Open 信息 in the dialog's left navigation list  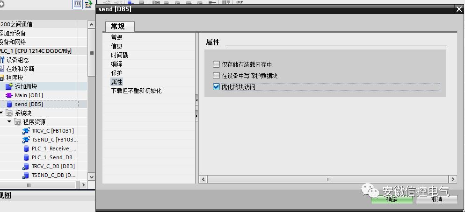pyautogui.click(x=117, y=47)
